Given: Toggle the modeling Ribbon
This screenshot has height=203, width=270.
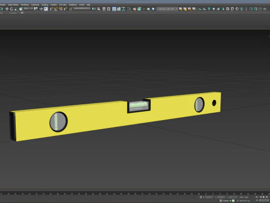Looking at the screenshot, I should click(114, 9).
